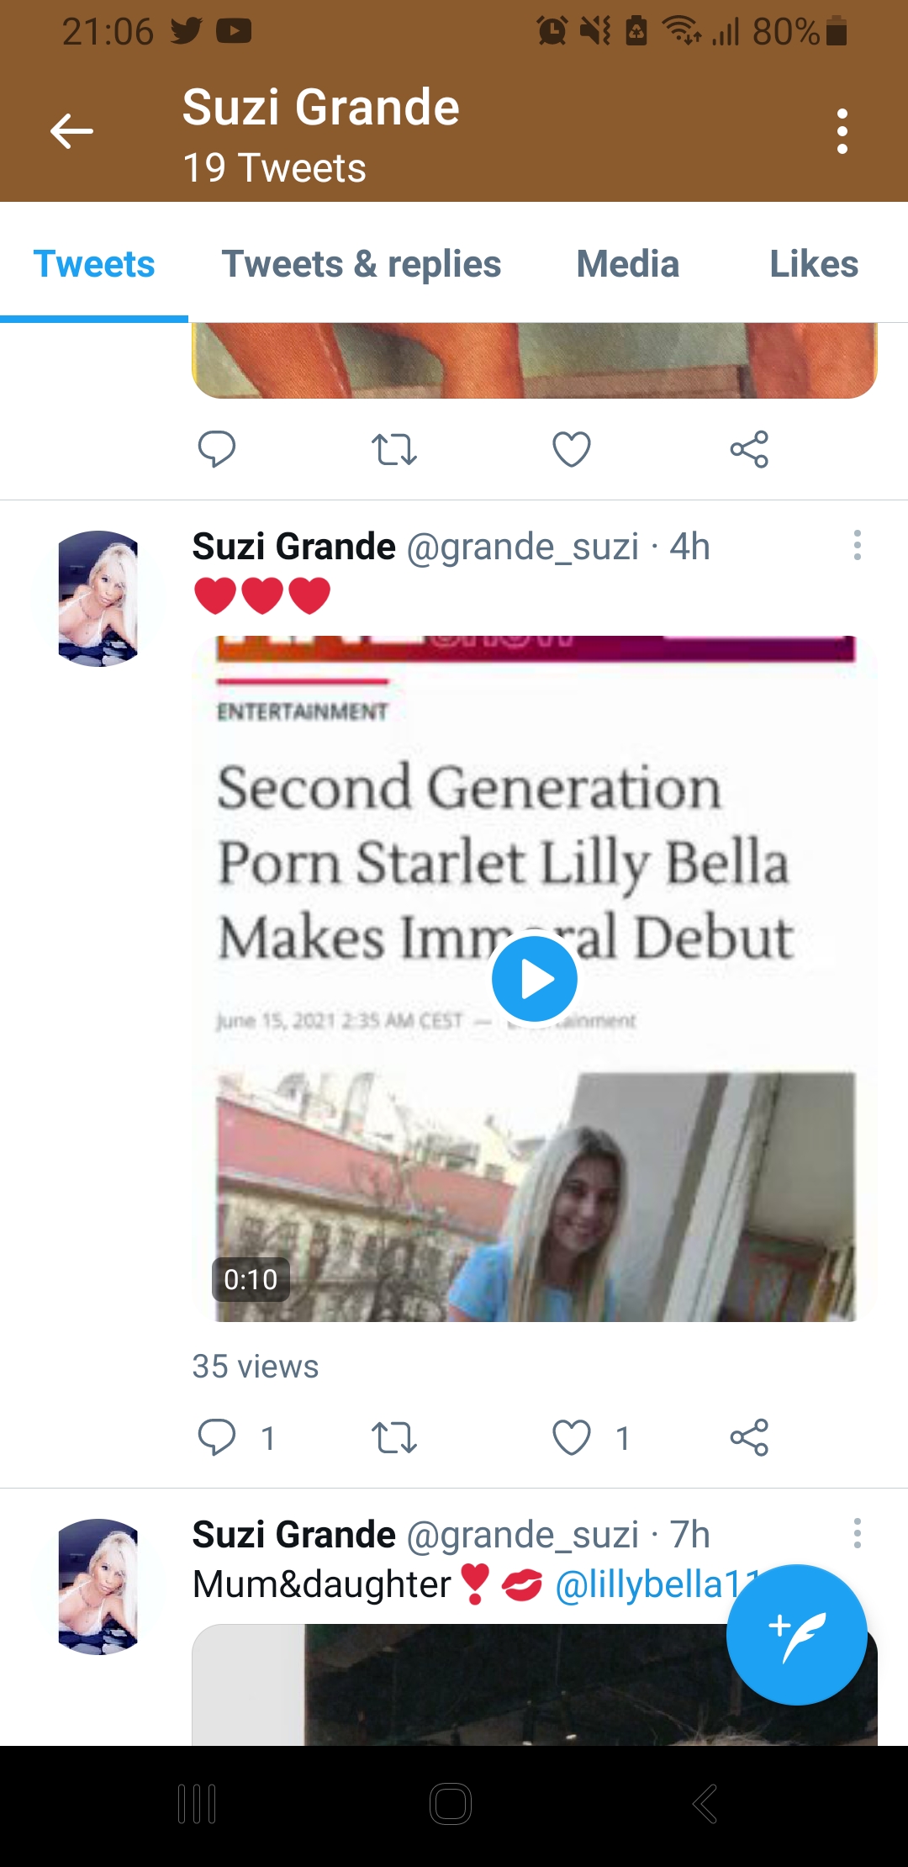Open options menu for the 7h tweet
The height and width of the screenshot is (1867, 908).
tap(857, 1533)
